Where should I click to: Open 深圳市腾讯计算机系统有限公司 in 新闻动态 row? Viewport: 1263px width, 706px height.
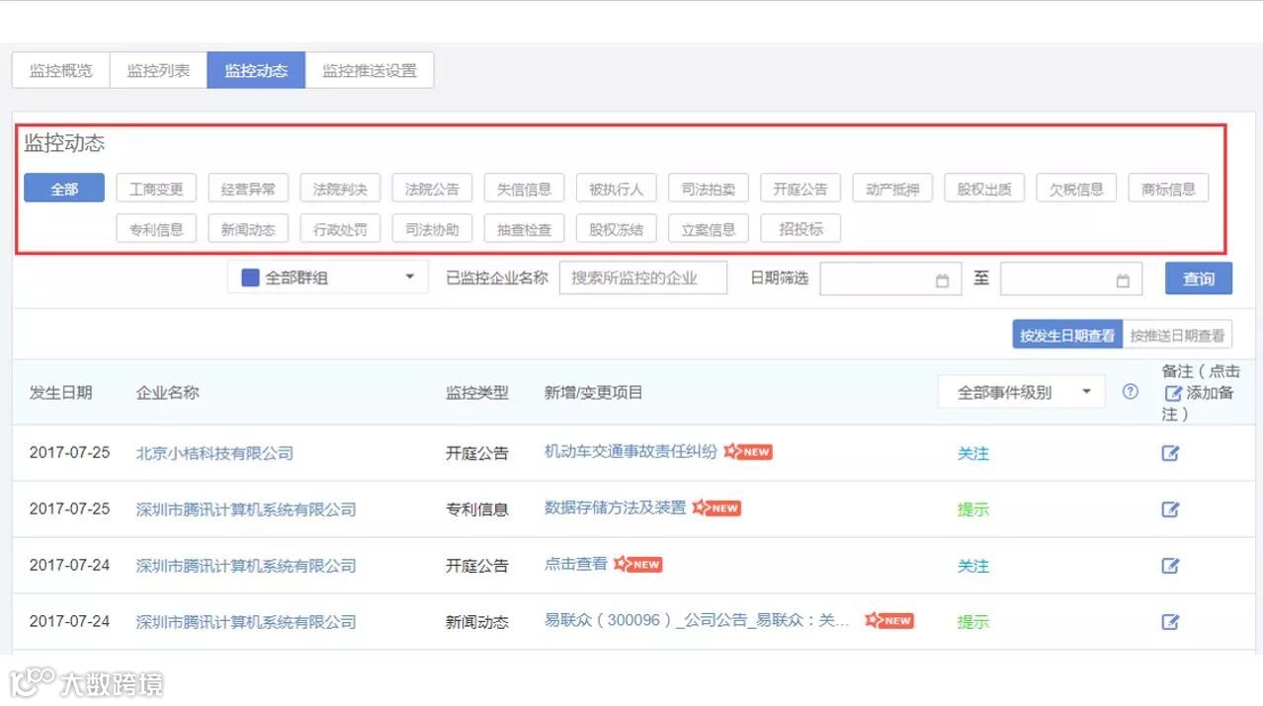click(246, 622)
